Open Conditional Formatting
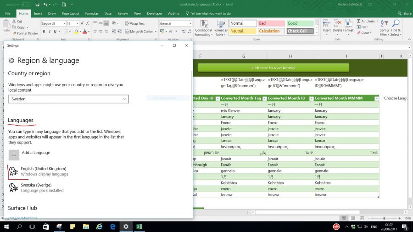 (203, 28)
